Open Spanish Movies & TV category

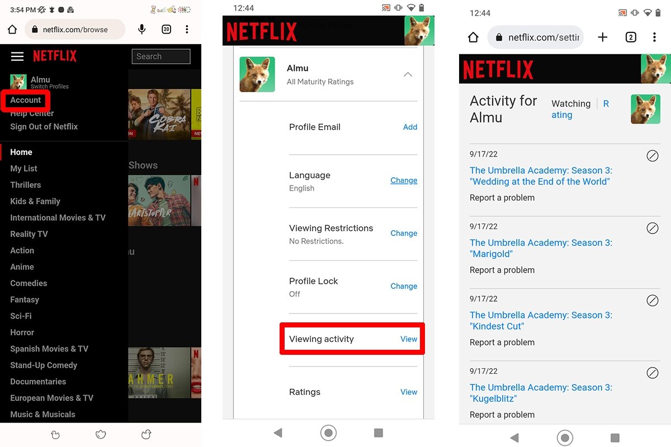(49, 349)
